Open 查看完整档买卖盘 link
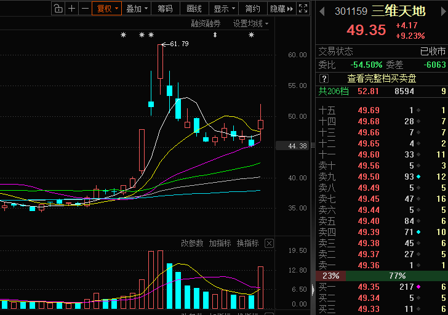 click(x=382, y=79)
